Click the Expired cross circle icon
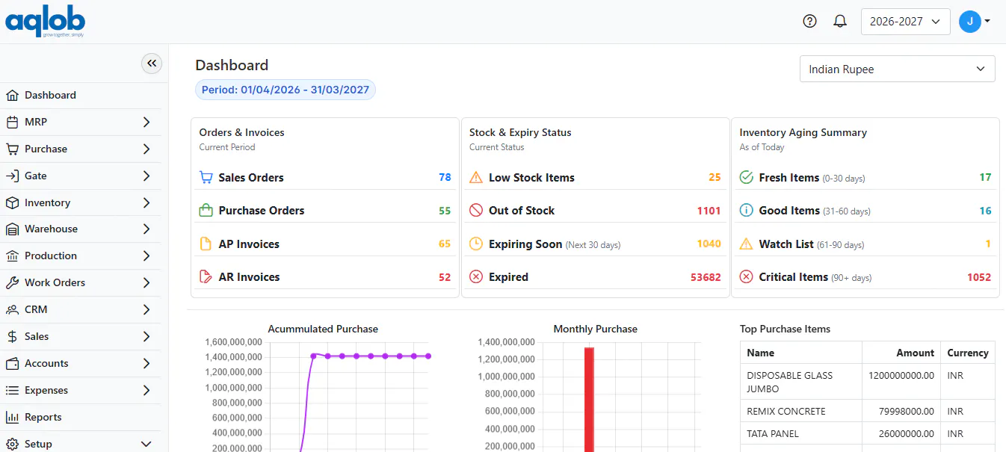 point(476,276)
